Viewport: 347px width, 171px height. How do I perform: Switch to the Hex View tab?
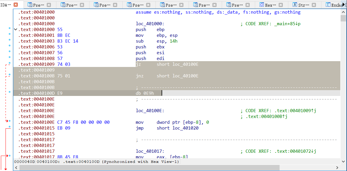270,5
